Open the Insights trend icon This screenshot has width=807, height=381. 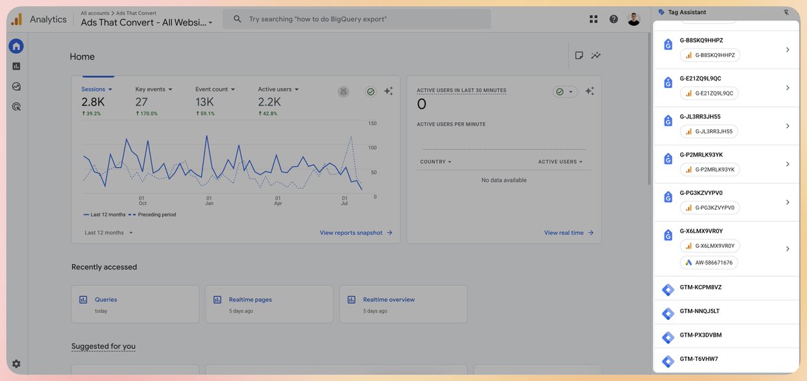point(595,55)
